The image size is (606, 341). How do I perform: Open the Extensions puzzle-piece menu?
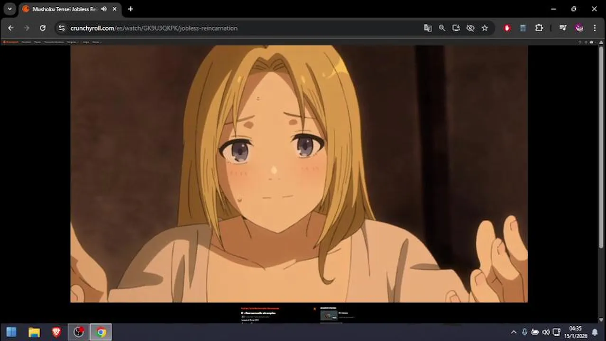point(539,28)
